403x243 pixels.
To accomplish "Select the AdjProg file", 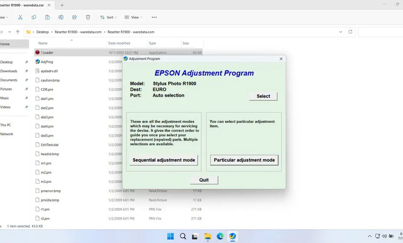I will coord(47,62).
